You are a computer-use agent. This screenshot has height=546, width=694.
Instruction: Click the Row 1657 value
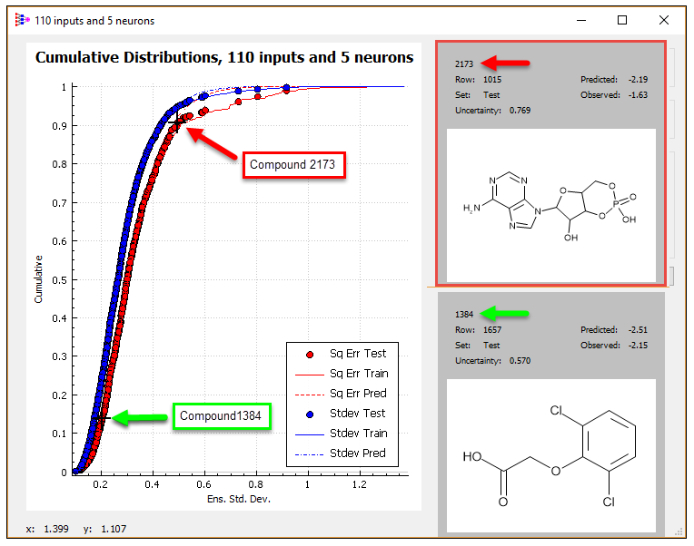click(492, 330)
